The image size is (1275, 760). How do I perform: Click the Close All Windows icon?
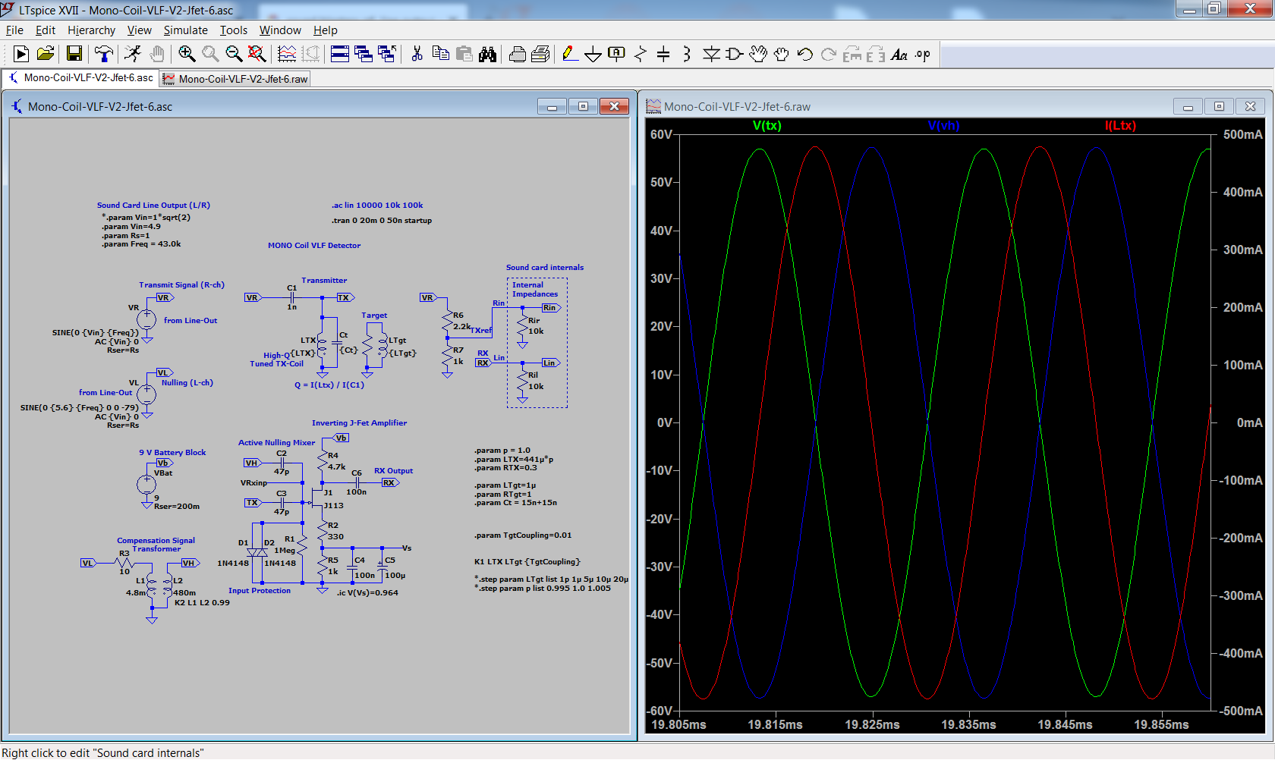coord(387,54)
